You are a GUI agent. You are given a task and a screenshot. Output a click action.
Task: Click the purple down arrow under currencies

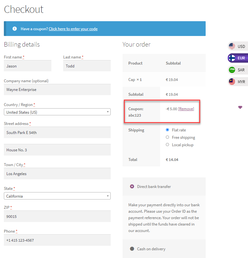pos(240,107)
